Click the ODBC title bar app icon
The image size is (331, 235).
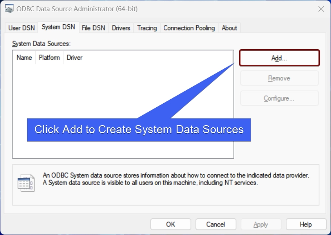(x=9, y=8)
